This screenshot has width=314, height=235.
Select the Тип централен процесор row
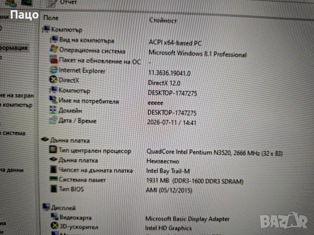(166, 152)
